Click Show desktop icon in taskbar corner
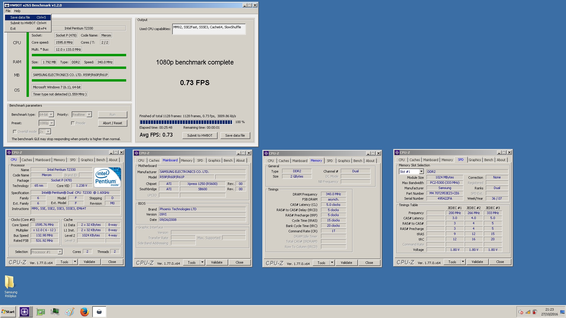This screenshot has width=566, height=318. 562,312
